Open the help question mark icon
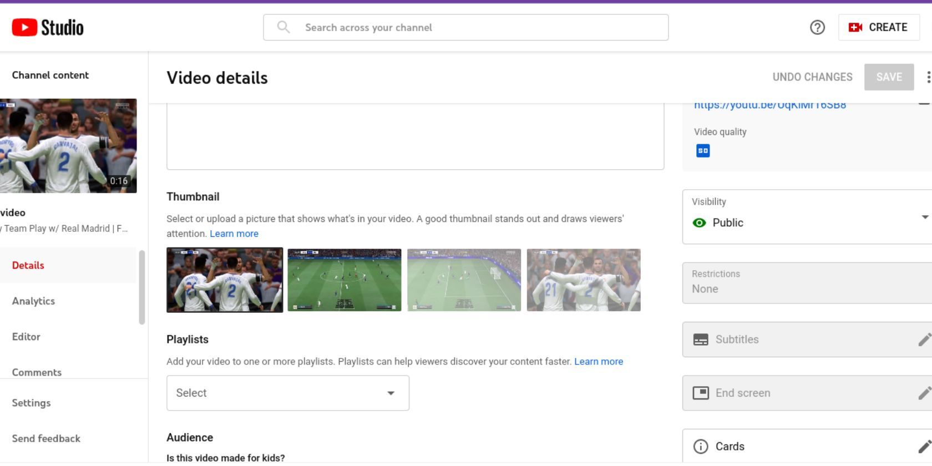The width and height of the screenshot is (932, 466). (x=817, y=27)
